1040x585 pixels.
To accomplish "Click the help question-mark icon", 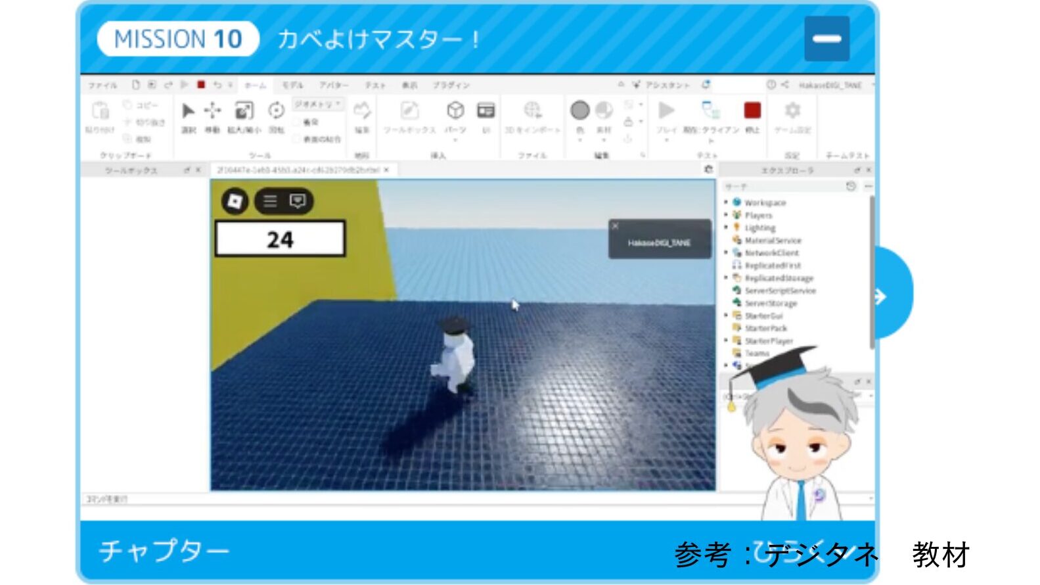I will 771,85.
